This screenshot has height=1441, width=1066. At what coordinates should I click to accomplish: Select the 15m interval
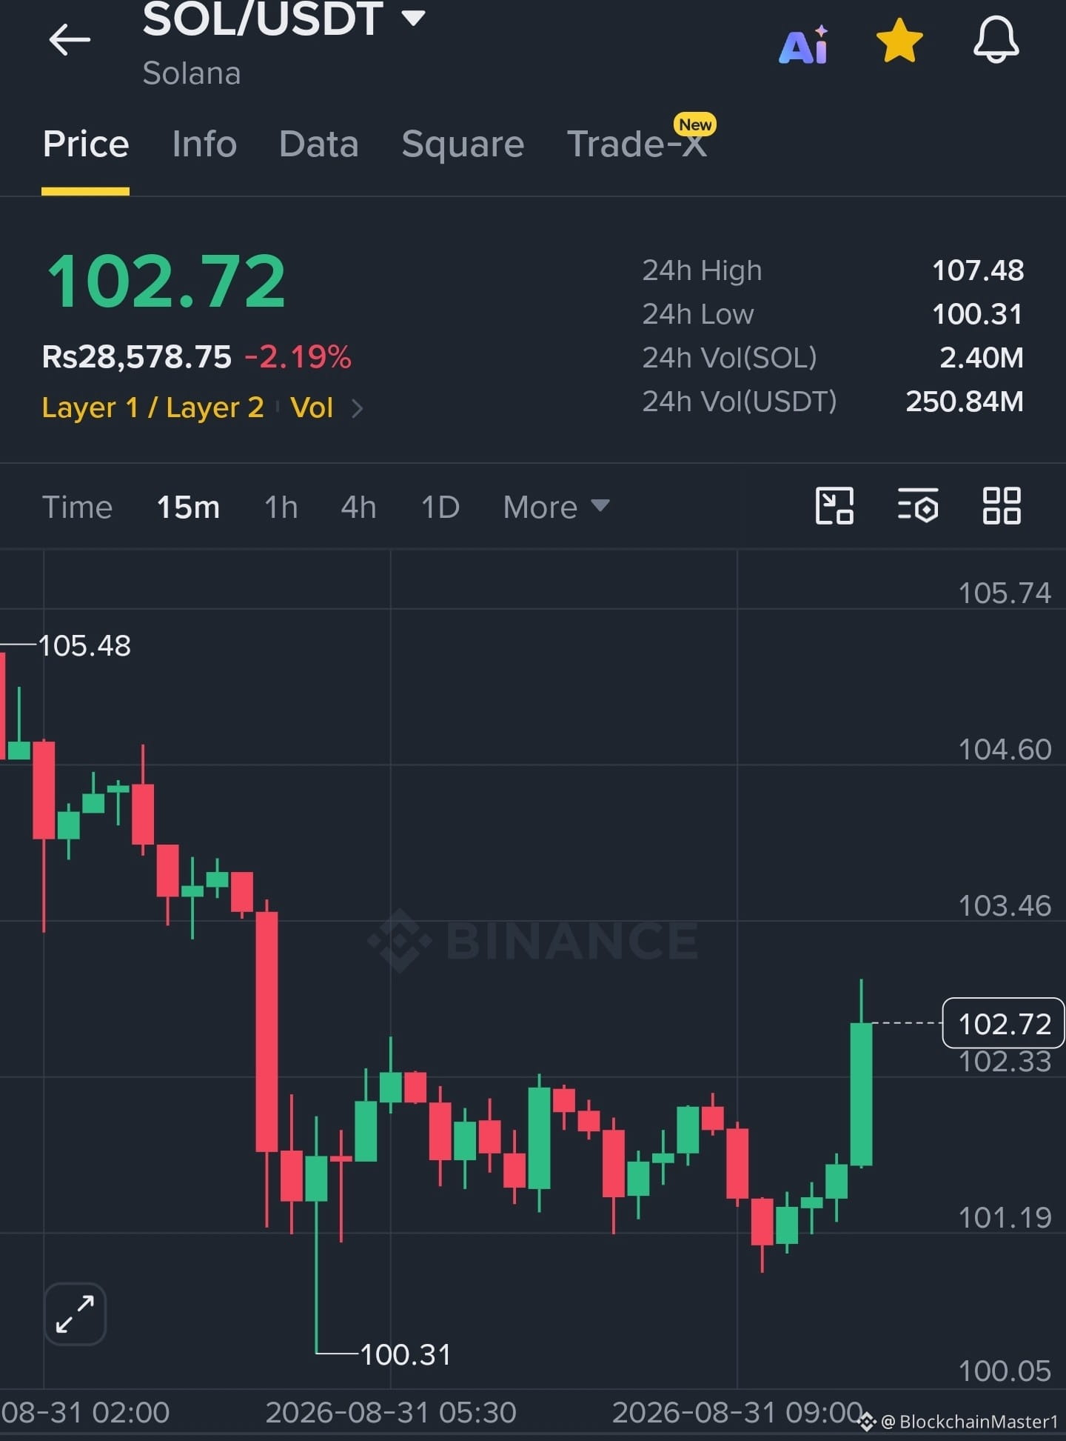[x=188, y=507]
